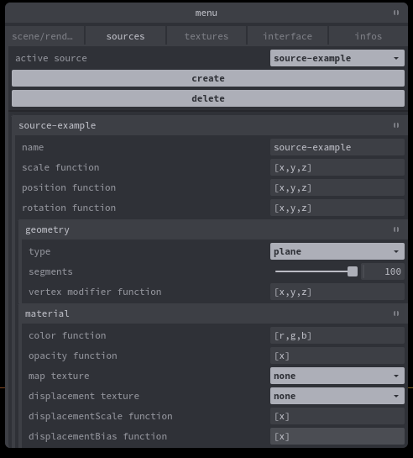The height and width of the screenshot is (458, 413).
Task: Click the delete button
Action: [208, 98]
